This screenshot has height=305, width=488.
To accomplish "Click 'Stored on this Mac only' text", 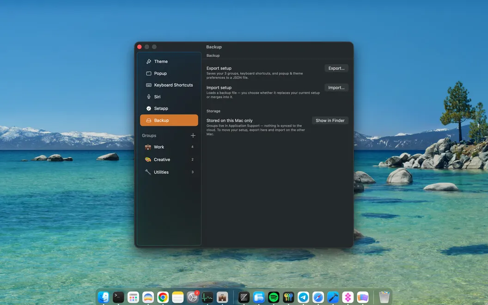I will 229,121.
